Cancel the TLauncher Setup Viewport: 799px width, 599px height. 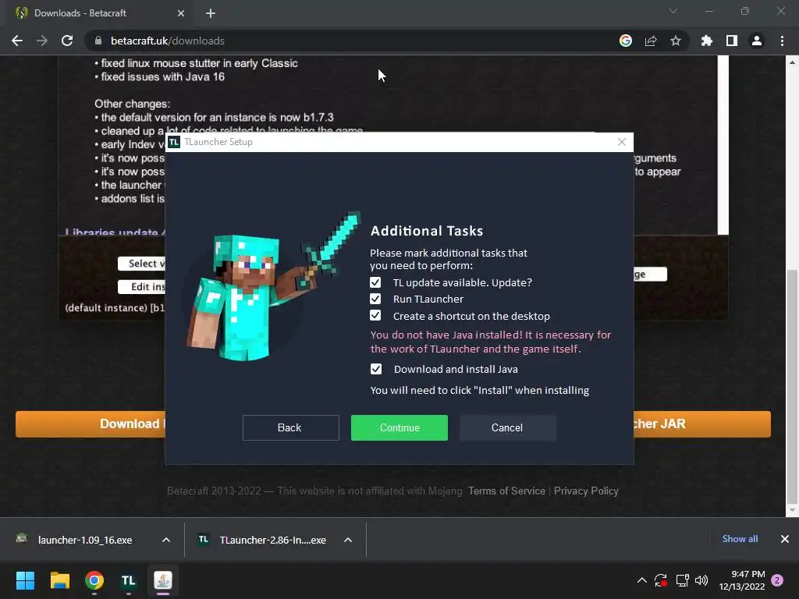(507, 427)
